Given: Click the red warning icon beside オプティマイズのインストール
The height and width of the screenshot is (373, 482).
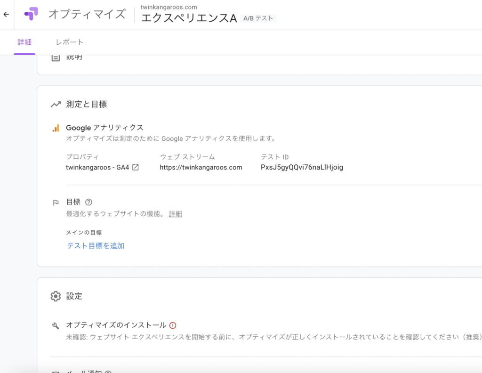Looking at the screenshot, I should click(173, 325).
